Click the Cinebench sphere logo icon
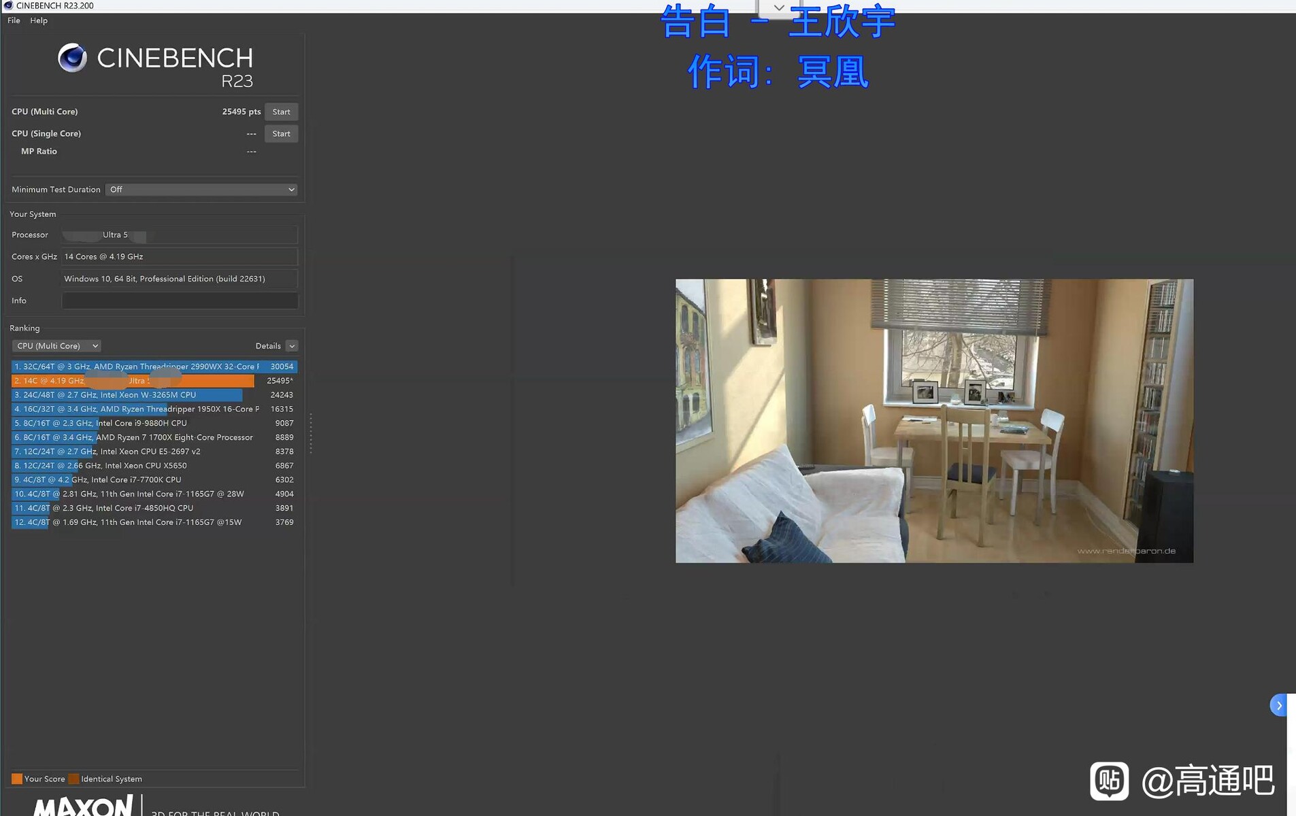This screenshot has height=816, width=1296. click(72, 58)
